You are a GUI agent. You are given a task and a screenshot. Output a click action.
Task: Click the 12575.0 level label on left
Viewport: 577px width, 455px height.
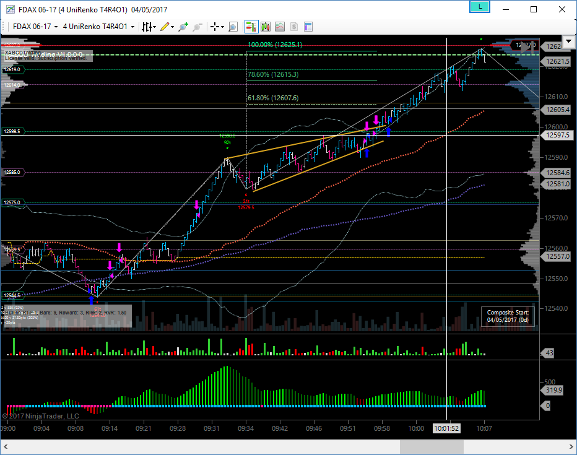pyautogui.click(x=13, y=202)
